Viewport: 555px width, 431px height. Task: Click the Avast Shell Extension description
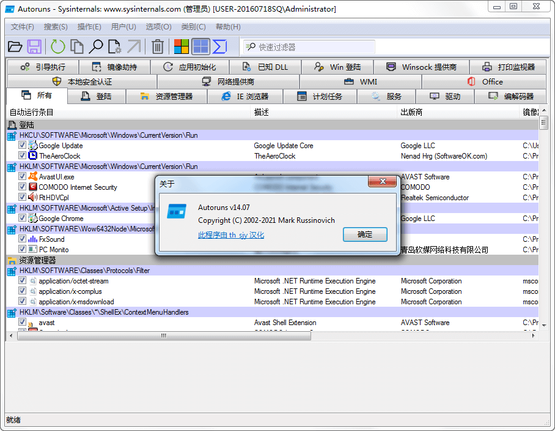(x=285, y=323)
